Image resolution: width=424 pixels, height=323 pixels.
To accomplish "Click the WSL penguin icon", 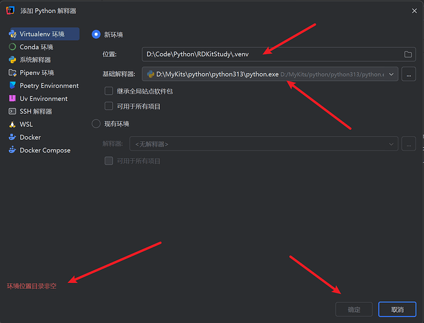I will [x=12, y=124].
